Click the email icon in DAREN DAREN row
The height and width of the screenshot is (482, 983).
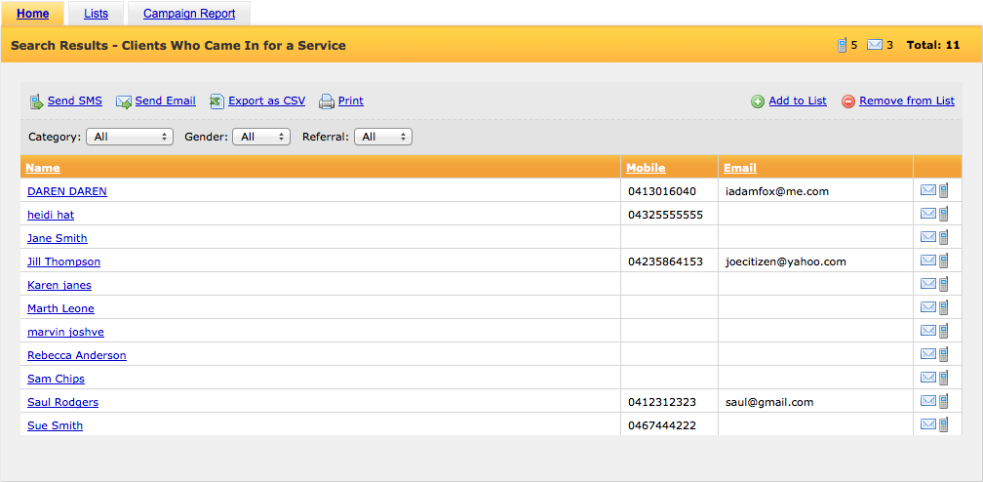[927, 191]
